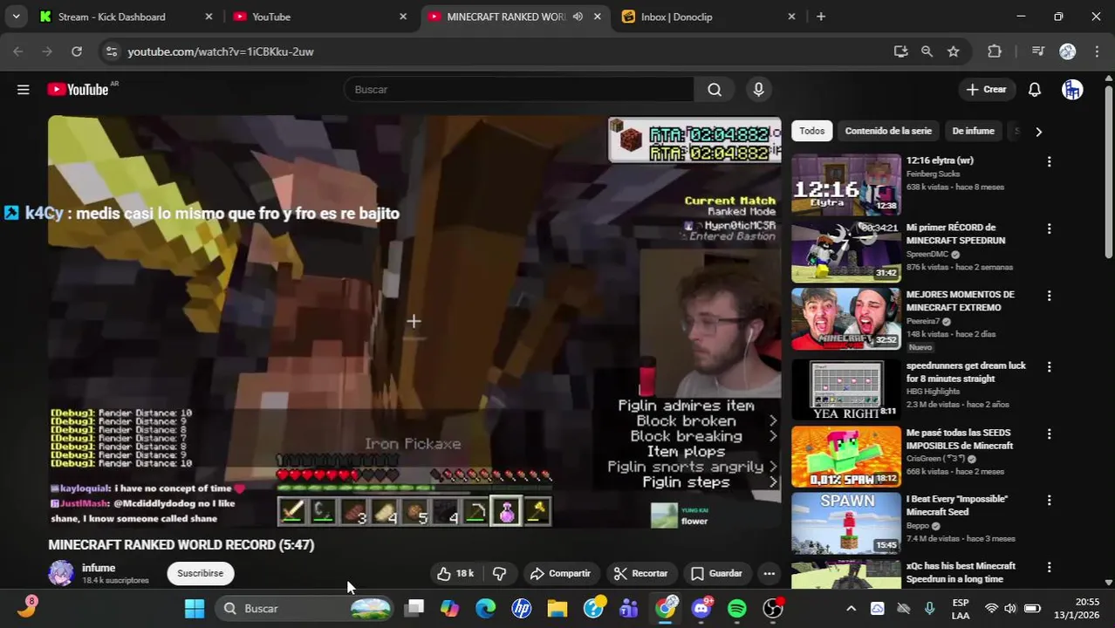Open Windows Start menu
The image size is (1115, 628).
[195, 608]
